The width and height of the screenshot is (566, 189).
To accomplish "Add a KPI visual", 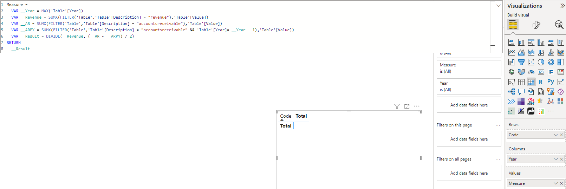I will click(561, 72).
